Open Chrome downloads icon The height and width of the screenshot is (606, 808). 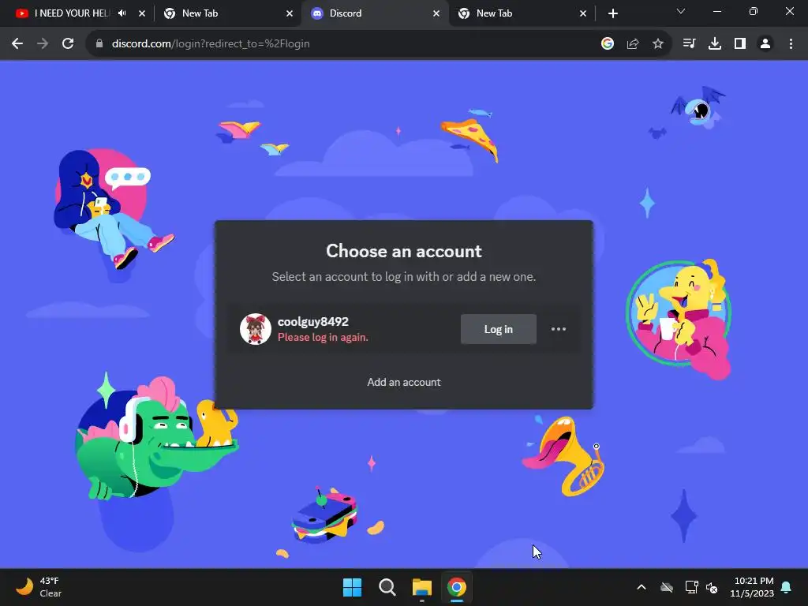[715, 44]
